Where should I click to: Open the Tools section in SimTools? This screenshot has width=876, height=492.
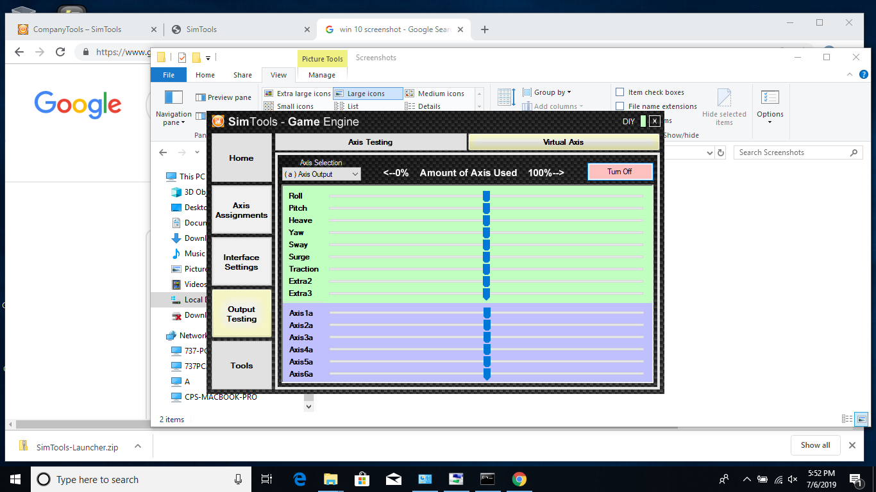tap(241, 365)
